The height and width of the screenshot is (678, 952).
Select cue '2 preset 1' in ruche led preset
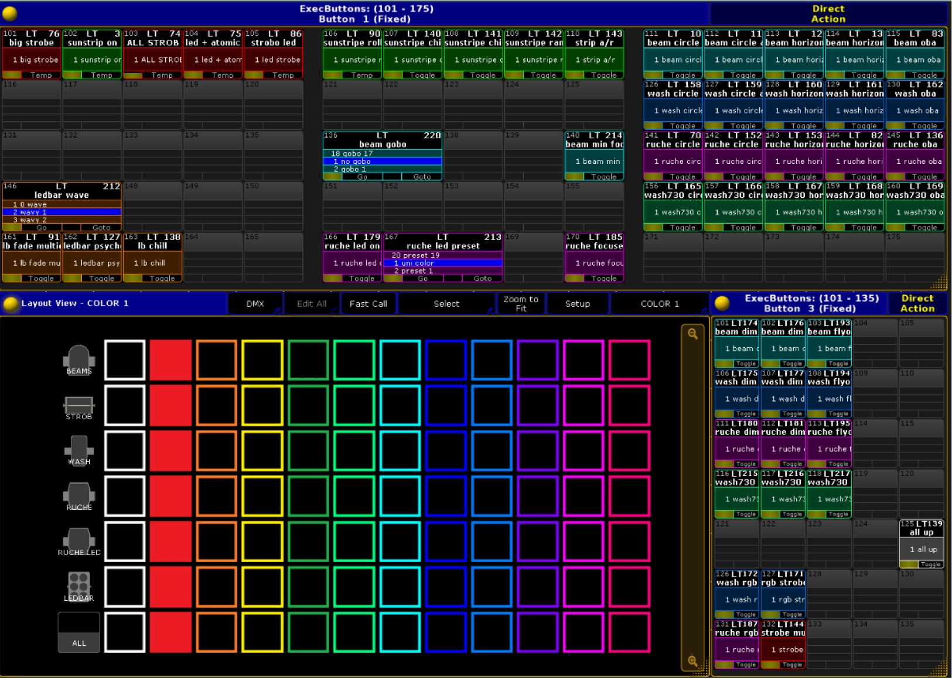[x=443, y=270]
